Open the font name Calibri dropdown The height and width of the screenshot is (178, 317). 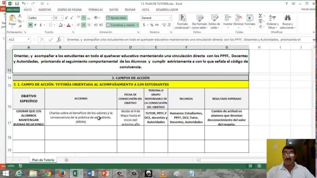51,18
